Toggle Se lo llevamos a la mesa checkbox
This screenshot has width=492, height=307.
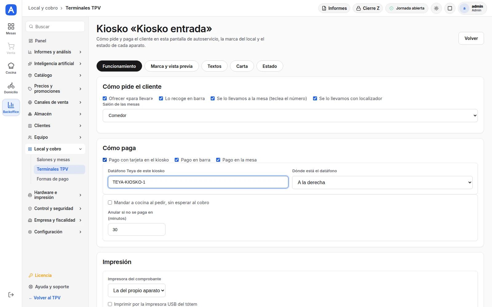click(x=212, y=99)
